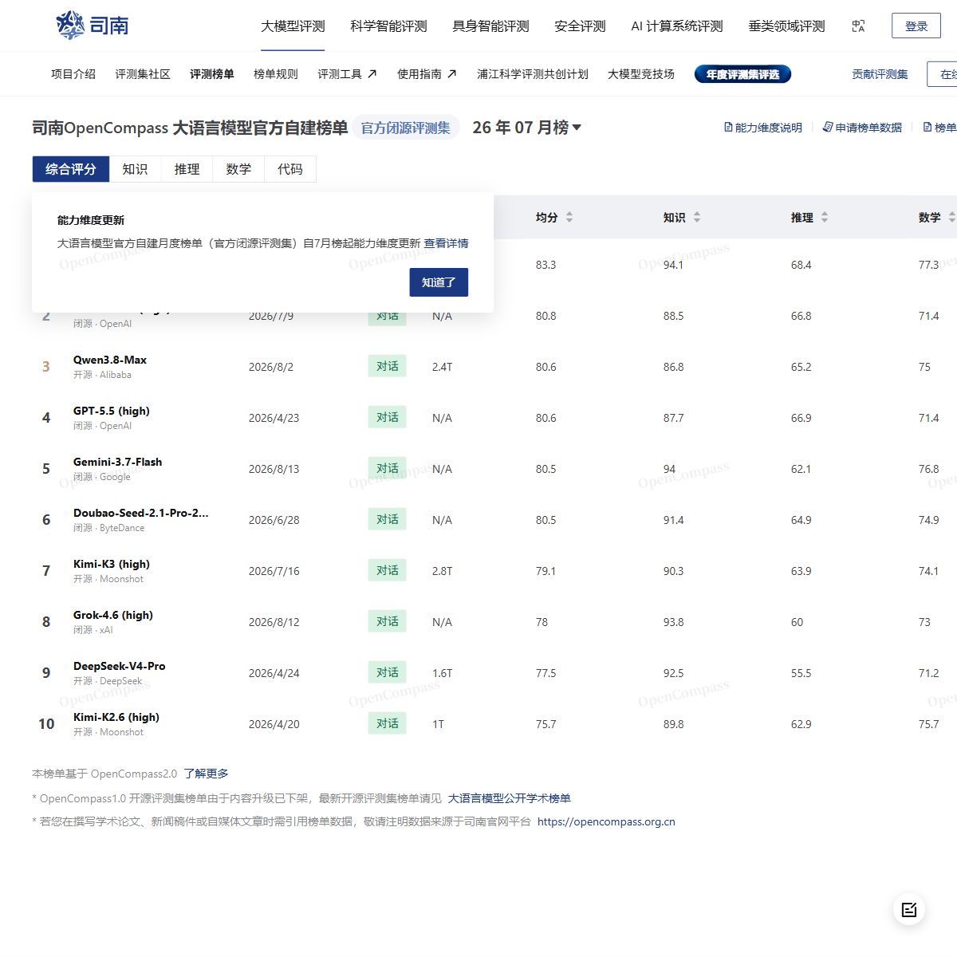Click the 对话 tag in Qwen3.8-Max row
Viewport: 957px width, 957px height.
tap(388, 366)
